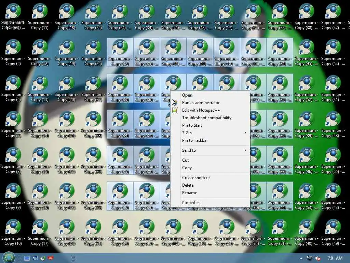Select the Supermium - Copy (21) shortcut
Viewport: 350px width, 263px height.
pos(67,125)
